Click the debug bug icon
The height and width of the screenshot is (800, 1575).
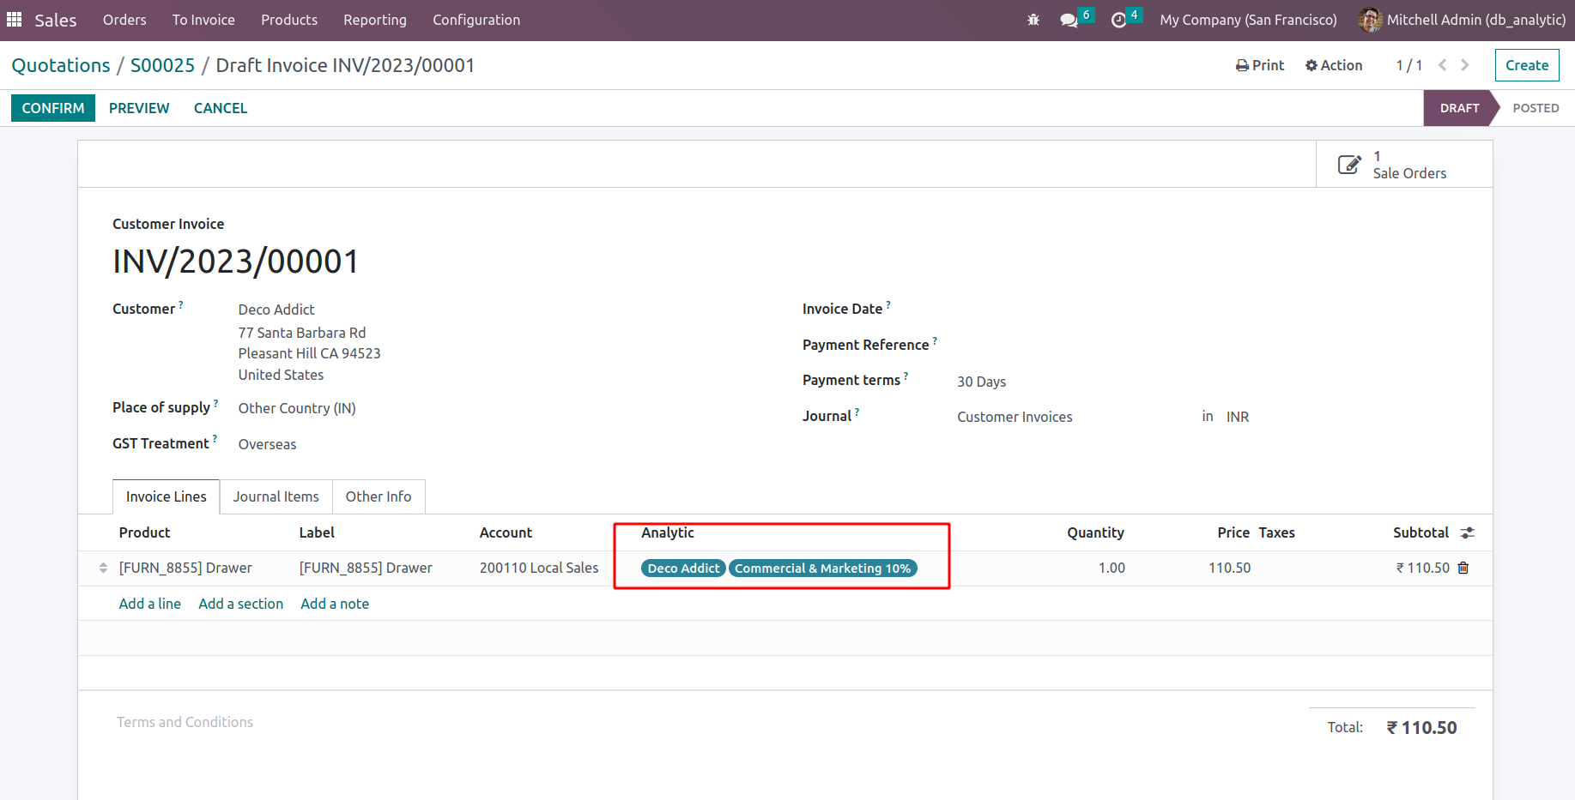click(1033, 20)
